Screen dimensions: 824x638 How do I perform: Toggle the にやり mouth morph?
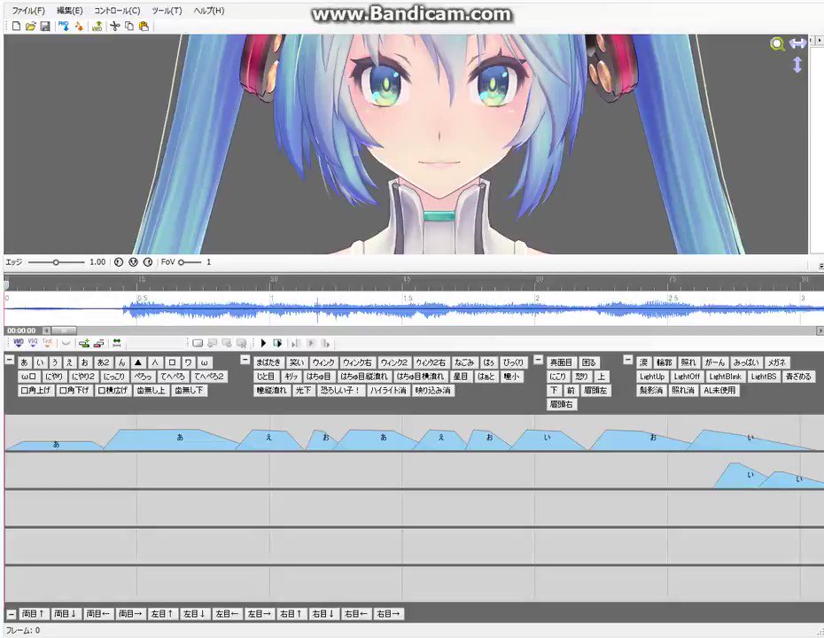(53, 377)
